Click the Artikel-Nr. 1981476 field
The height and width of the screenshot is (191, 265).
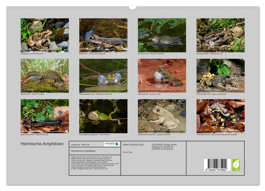(x=81, y=144)
